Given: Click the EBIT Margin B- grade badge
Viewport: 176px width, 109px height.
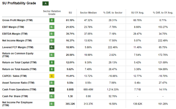Looking at the screenshot, I should (x=52, y=27).
